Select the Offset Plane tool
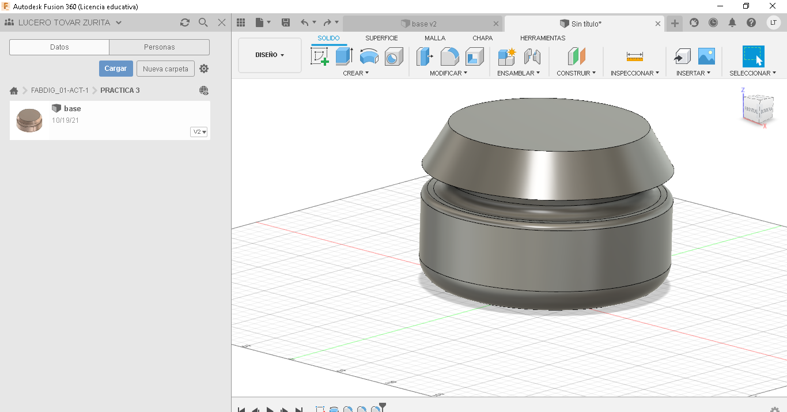Image resolution: width=787 pixels, height=412 pixels. pos(576,56)
